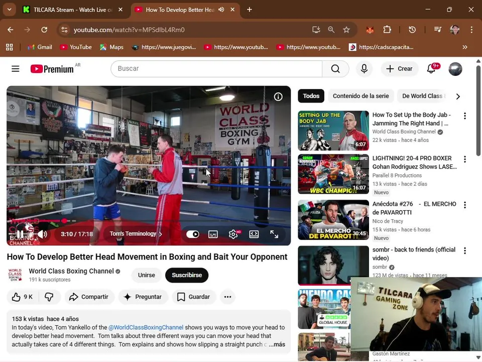Switch to TILCARA Stream browser tab
This screenshot has height=362, width=482.
73,10
